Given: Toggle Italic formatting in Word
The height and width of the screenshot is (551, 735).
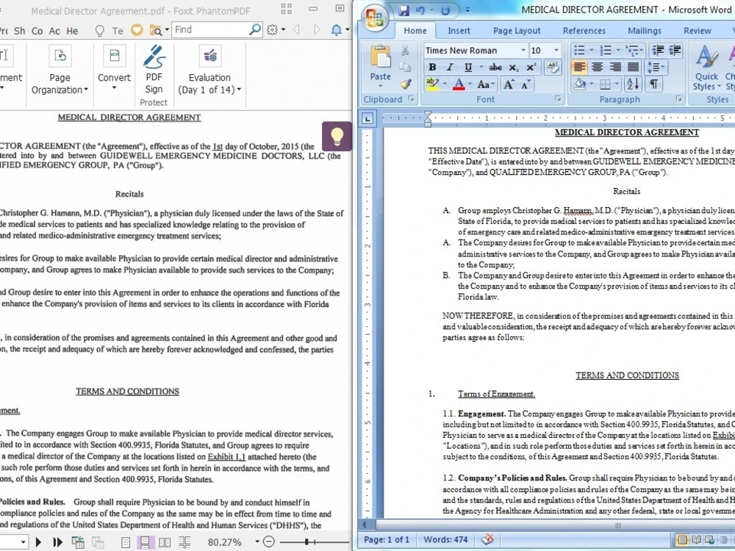Looking at the screenshot, I should 450,67.
